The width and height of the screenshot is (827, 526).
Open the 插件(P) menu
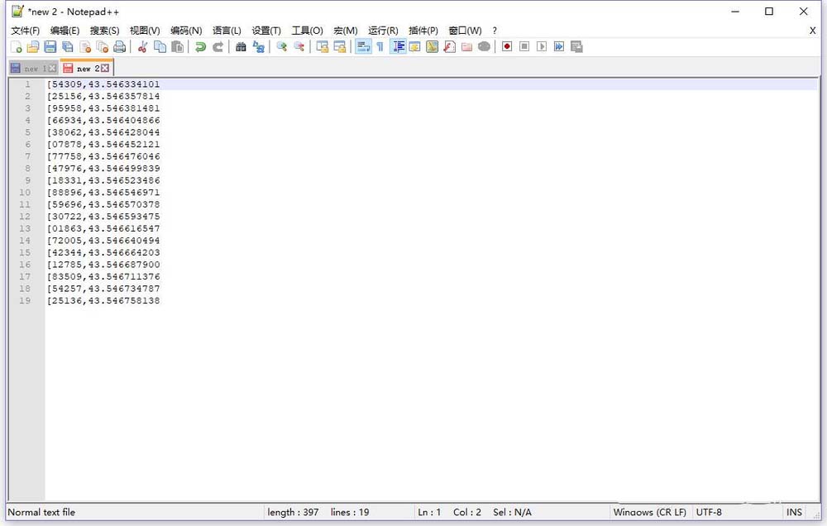click(x=423, y=31)
